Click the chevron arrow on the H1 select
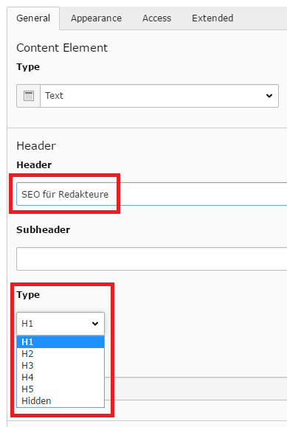This screenshot has width=287, height=427. (x=95, y=324)
